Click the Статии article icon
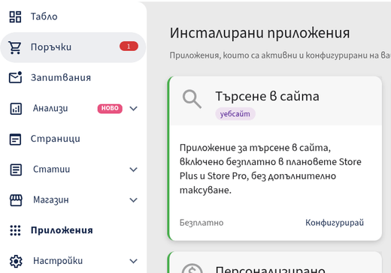This screenshot has height=273, width=391. click(x=16, y=169)
